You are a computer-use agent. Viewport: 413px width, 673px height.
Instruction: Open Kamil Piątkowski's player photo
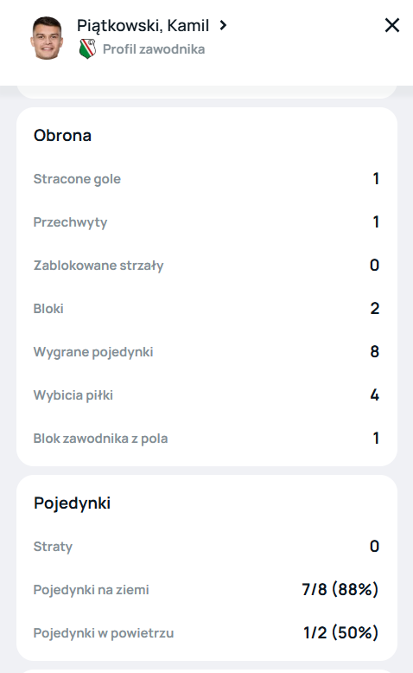pos(47,38)
